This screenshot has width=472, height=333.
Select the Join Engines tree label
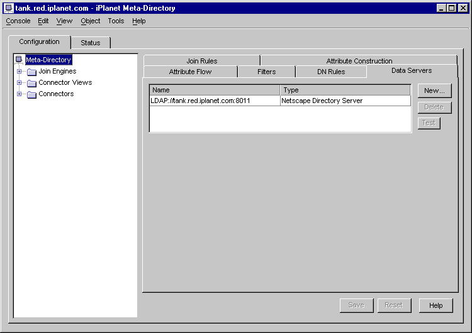pyautogui.click(x=57, y=71)
